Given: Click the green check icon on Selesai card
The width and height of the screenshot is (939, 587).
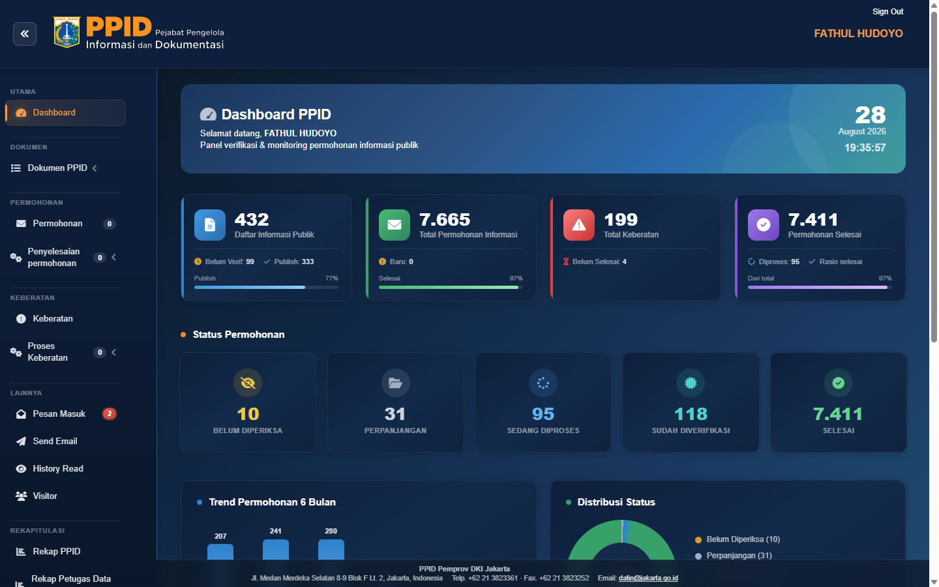Looking at the screenshot, I should pos(839,383).
